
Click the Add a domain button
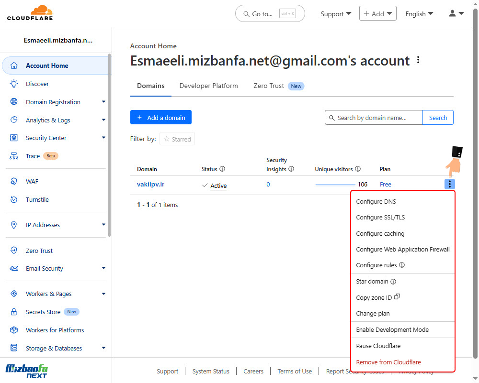[160, 118]
